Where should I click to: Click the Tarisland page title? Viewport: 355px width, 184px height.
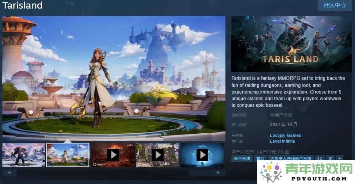coord(22,5)
